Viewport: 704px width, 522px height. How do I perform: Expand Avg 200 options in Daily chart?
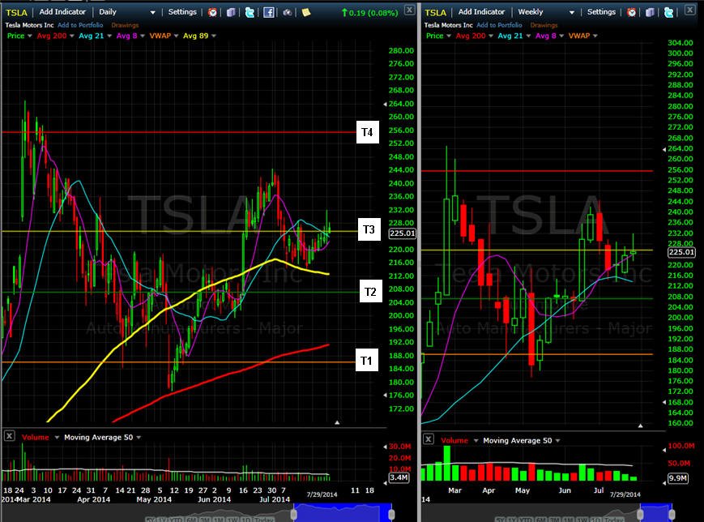(x=72, y=36)
